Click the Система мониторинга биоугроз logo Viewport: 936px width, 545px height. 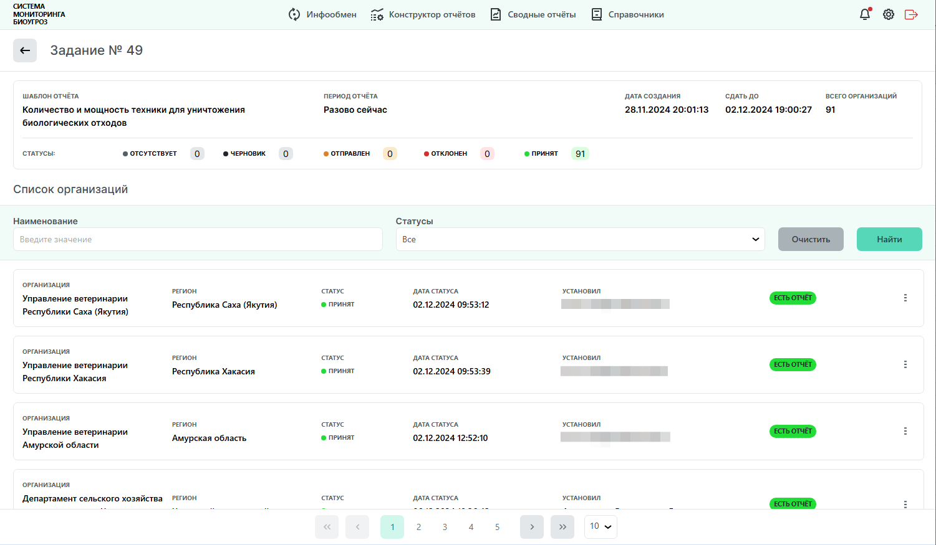(39, 14)
